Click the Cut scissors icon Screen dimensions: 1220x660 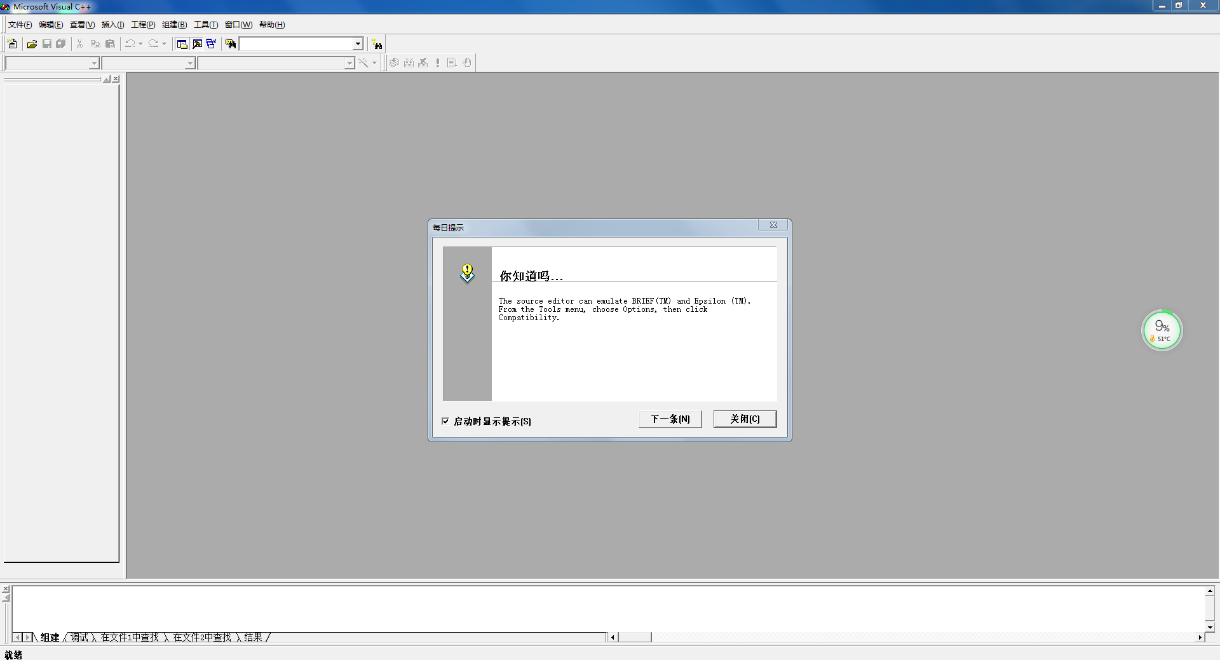point(80,44)
